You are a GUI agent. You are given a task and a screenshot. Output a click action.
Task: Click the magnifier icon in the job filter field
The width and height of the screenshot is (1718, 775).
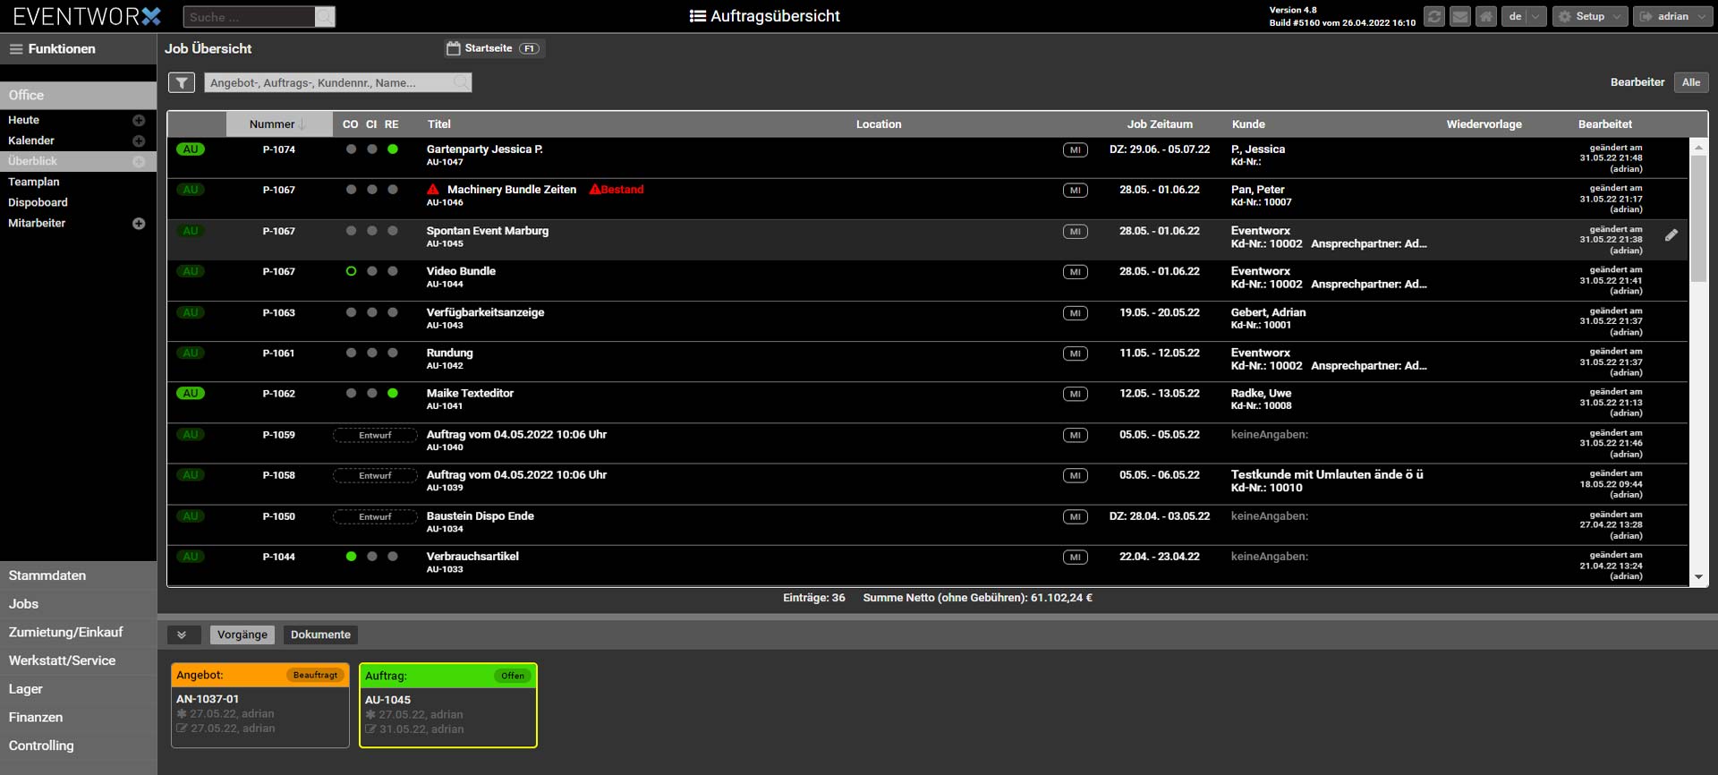pos(460,83)
